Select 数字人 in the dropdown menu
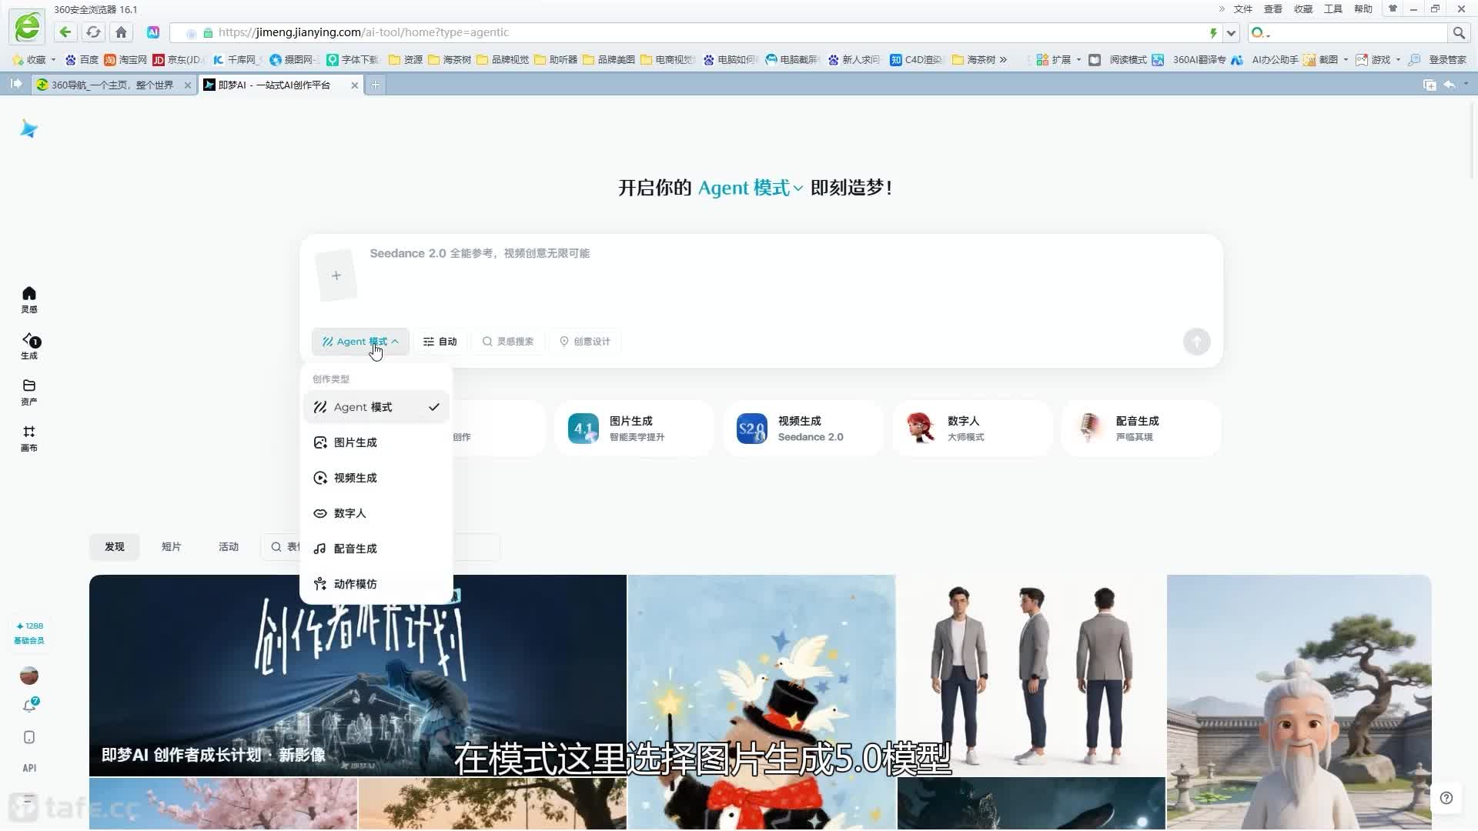Viewport: 1478px width, 831px height. (376, 513)
